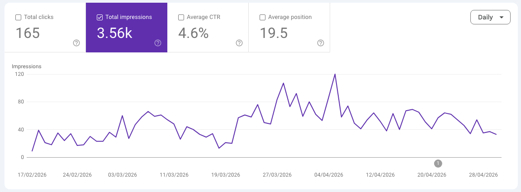This screenshot has width=521, height=192.
Task: Uncheck the Total impressions checkbox
Action: click(x=99, y=17)
